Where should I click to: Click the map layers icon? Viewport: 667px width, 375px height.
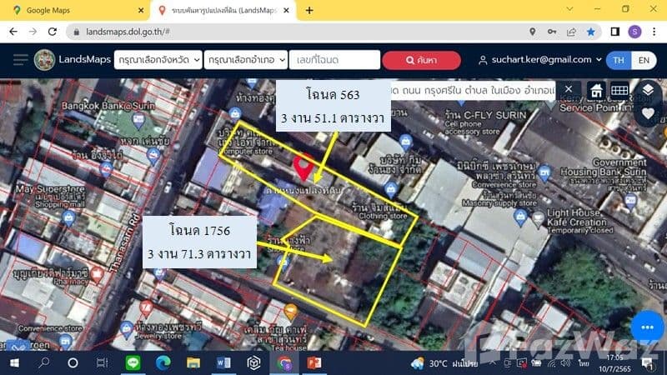[x=647, y=89]
